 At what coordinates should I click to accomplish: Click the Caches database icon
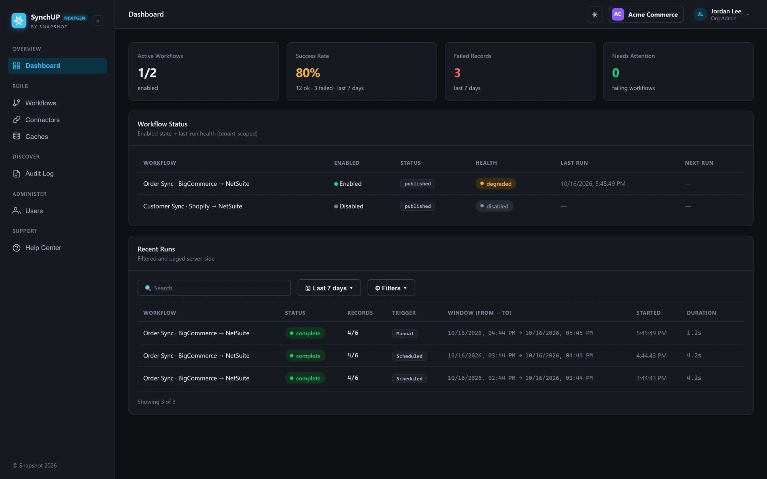coord(16,136)
